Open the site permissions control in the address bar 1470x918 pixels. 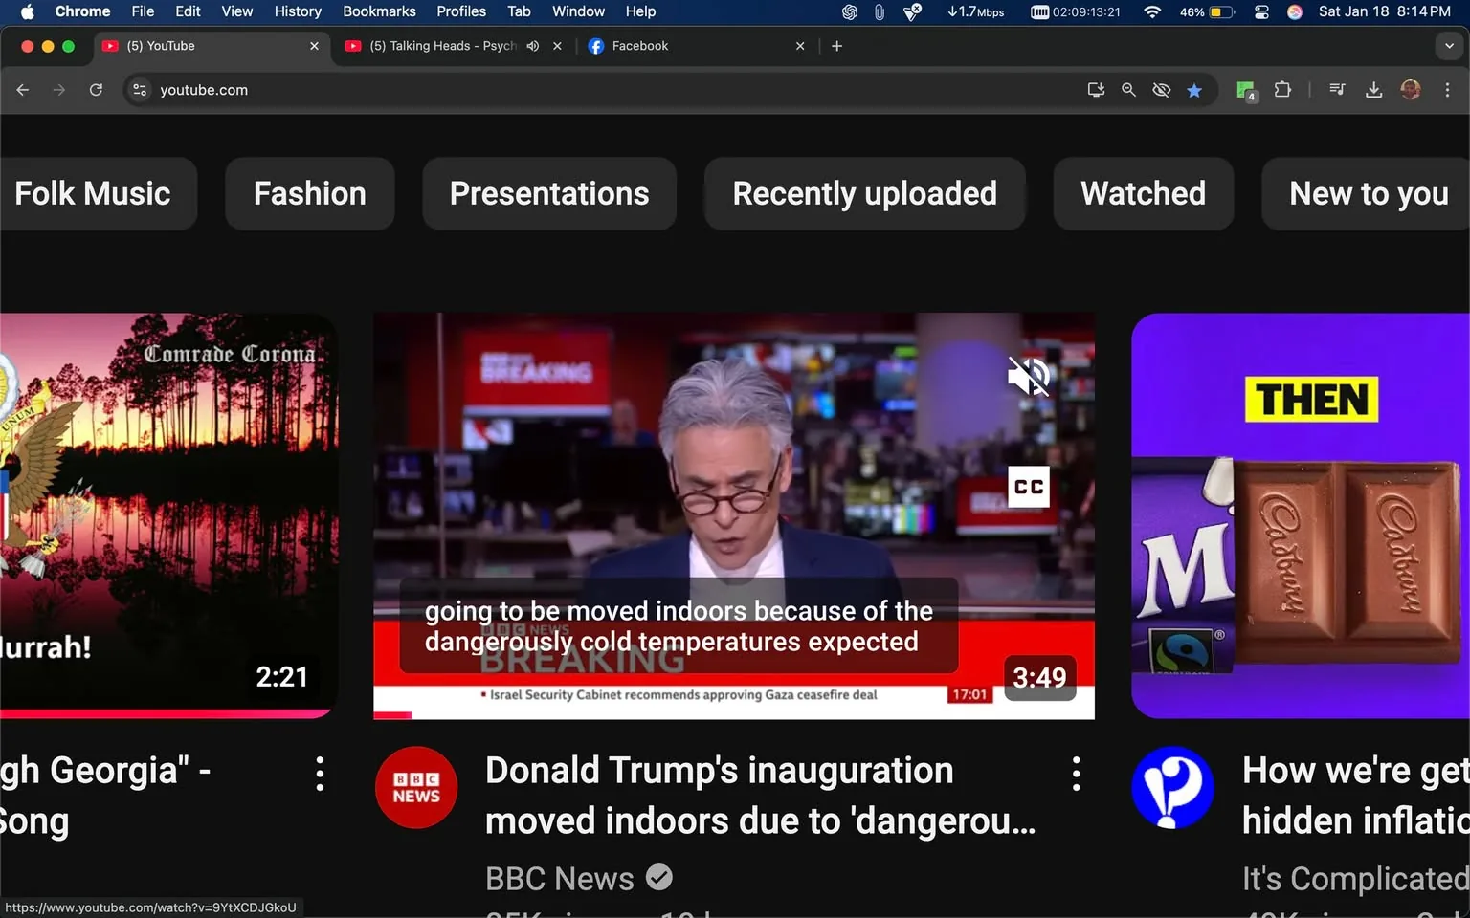[x=139, y=89]
